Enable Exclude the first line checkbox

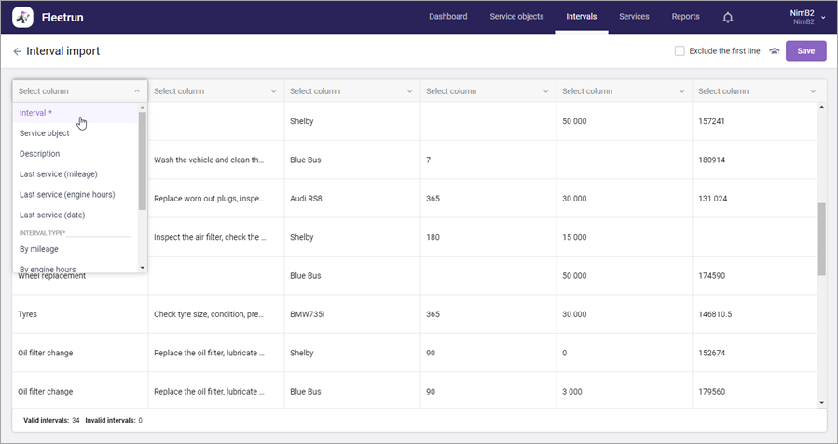[x=680, y=51]
